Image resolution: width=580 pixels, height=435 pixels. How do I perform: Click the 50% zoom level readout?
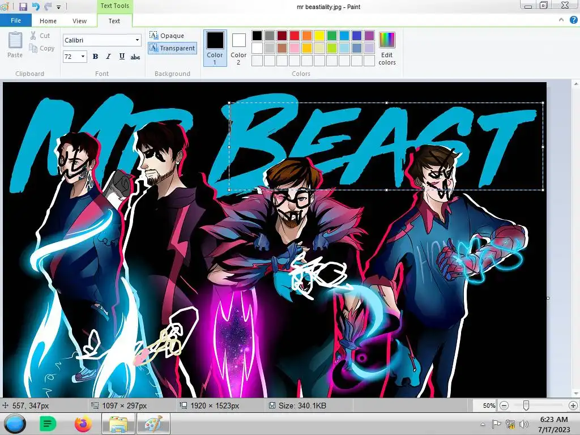coord(489,406)
